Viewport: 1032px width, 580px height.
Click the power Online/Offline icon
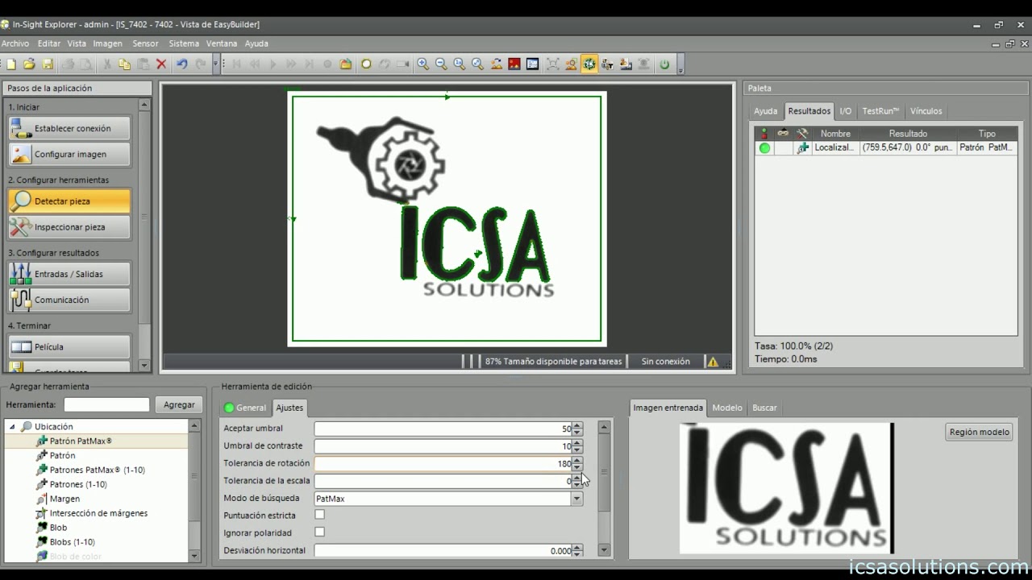point(664,64)
